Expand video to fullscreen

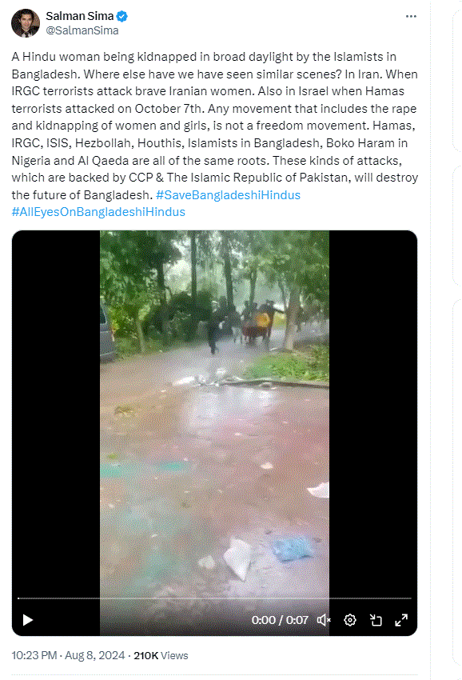click(401, 620)
